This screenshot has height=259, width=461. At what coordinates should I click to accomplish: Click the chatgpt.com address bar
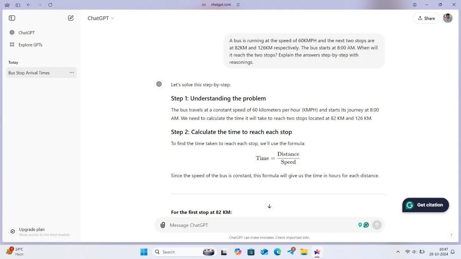click(x=221, y=5)
